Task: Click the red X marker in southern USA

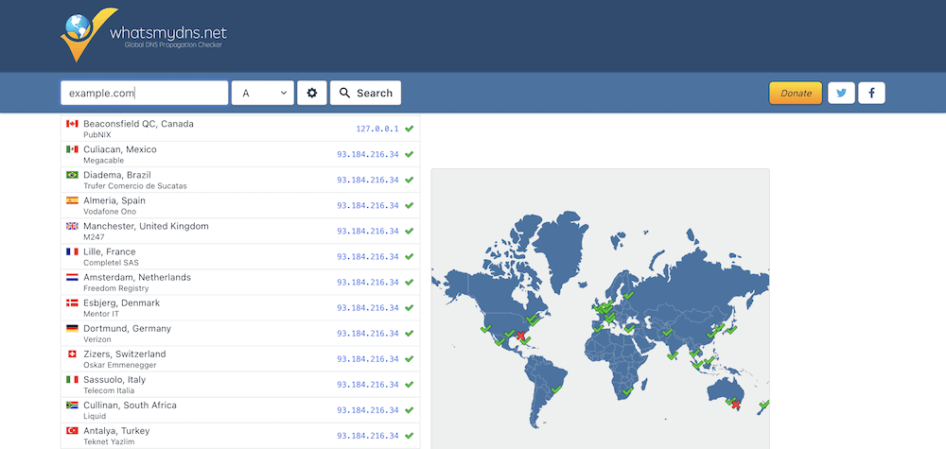Action: point(520,335)
